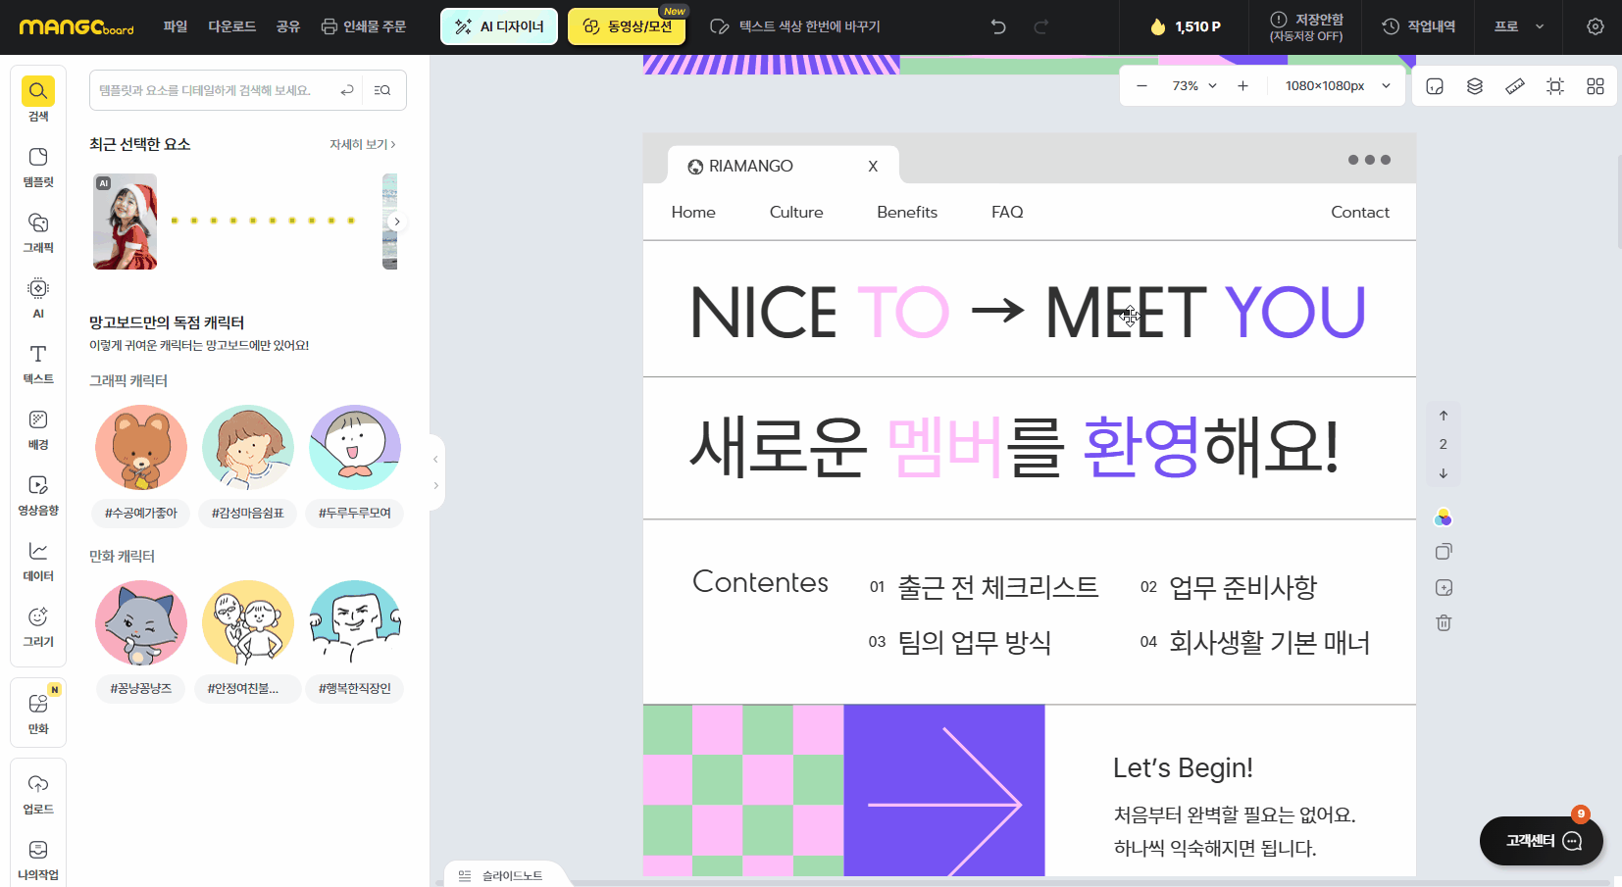Open the layers stack icon
1622x887 pixels.
[x=1475, y=86]
